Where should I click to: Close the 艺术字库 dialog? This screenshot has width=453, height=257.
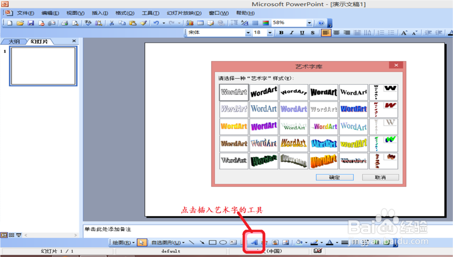coord(396,65)
